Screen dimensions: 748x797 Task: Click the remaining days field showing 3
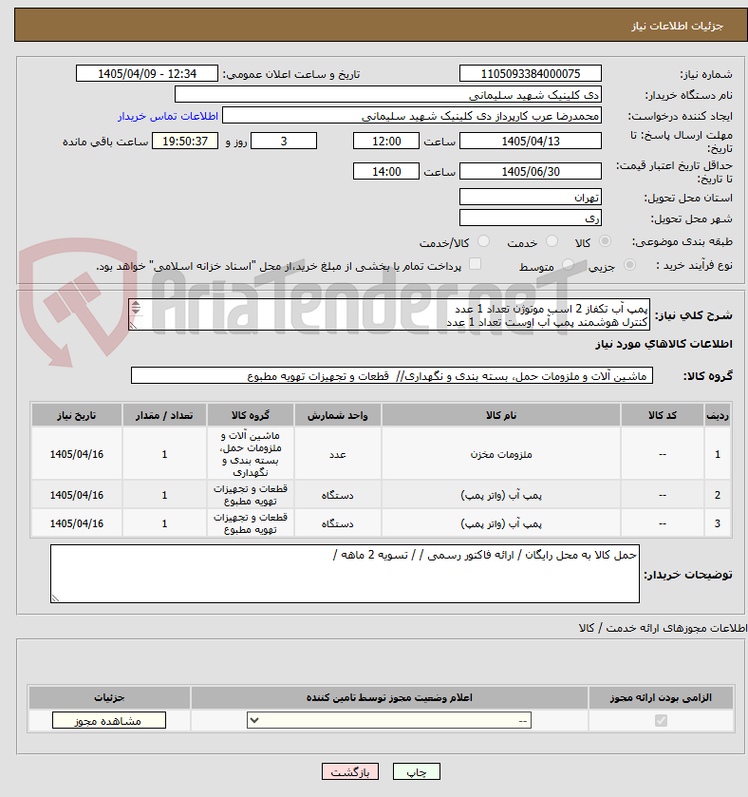284,142
